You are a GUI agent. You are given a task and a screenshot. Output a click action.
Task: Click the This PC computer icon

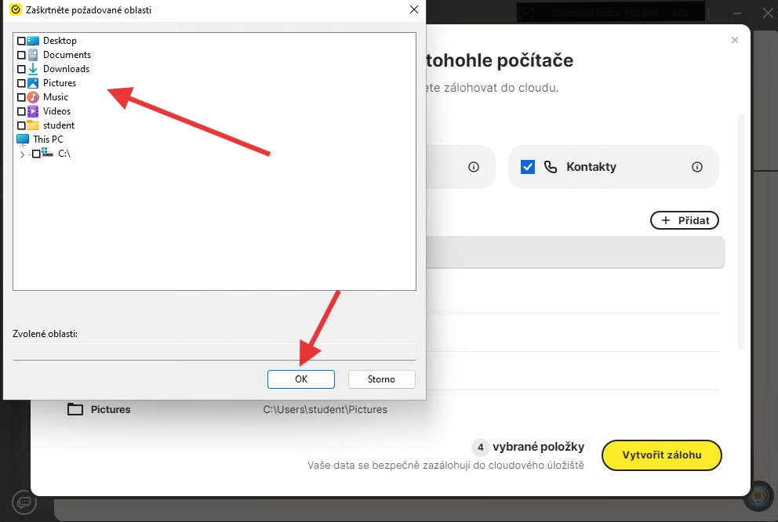tap(23, 140)
